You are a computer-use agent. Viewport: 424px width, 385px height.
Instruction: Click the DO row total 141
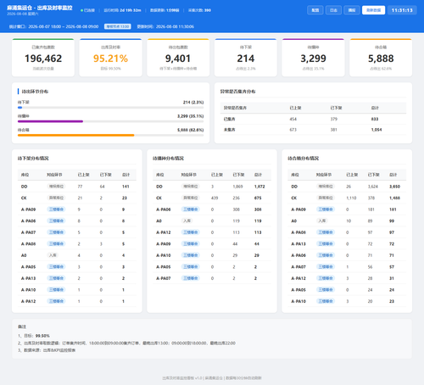126,187
